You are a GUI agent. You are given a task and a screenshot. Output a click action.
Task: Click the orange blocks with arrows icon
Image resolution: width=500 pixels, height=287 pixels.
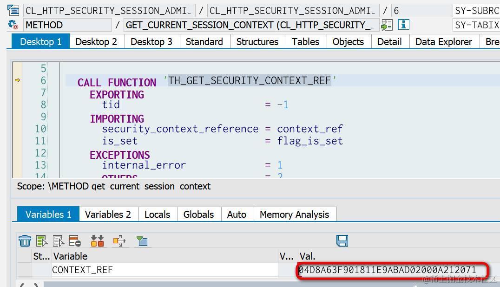[x=97, y=241]
